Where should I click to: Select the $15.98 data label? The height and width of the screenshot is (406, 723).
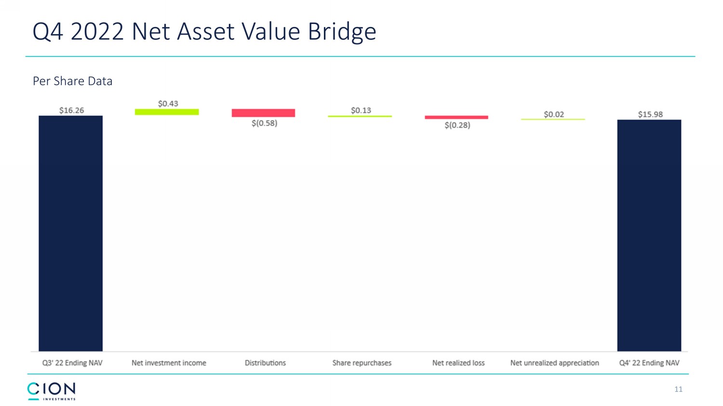[x=650, y=114]
